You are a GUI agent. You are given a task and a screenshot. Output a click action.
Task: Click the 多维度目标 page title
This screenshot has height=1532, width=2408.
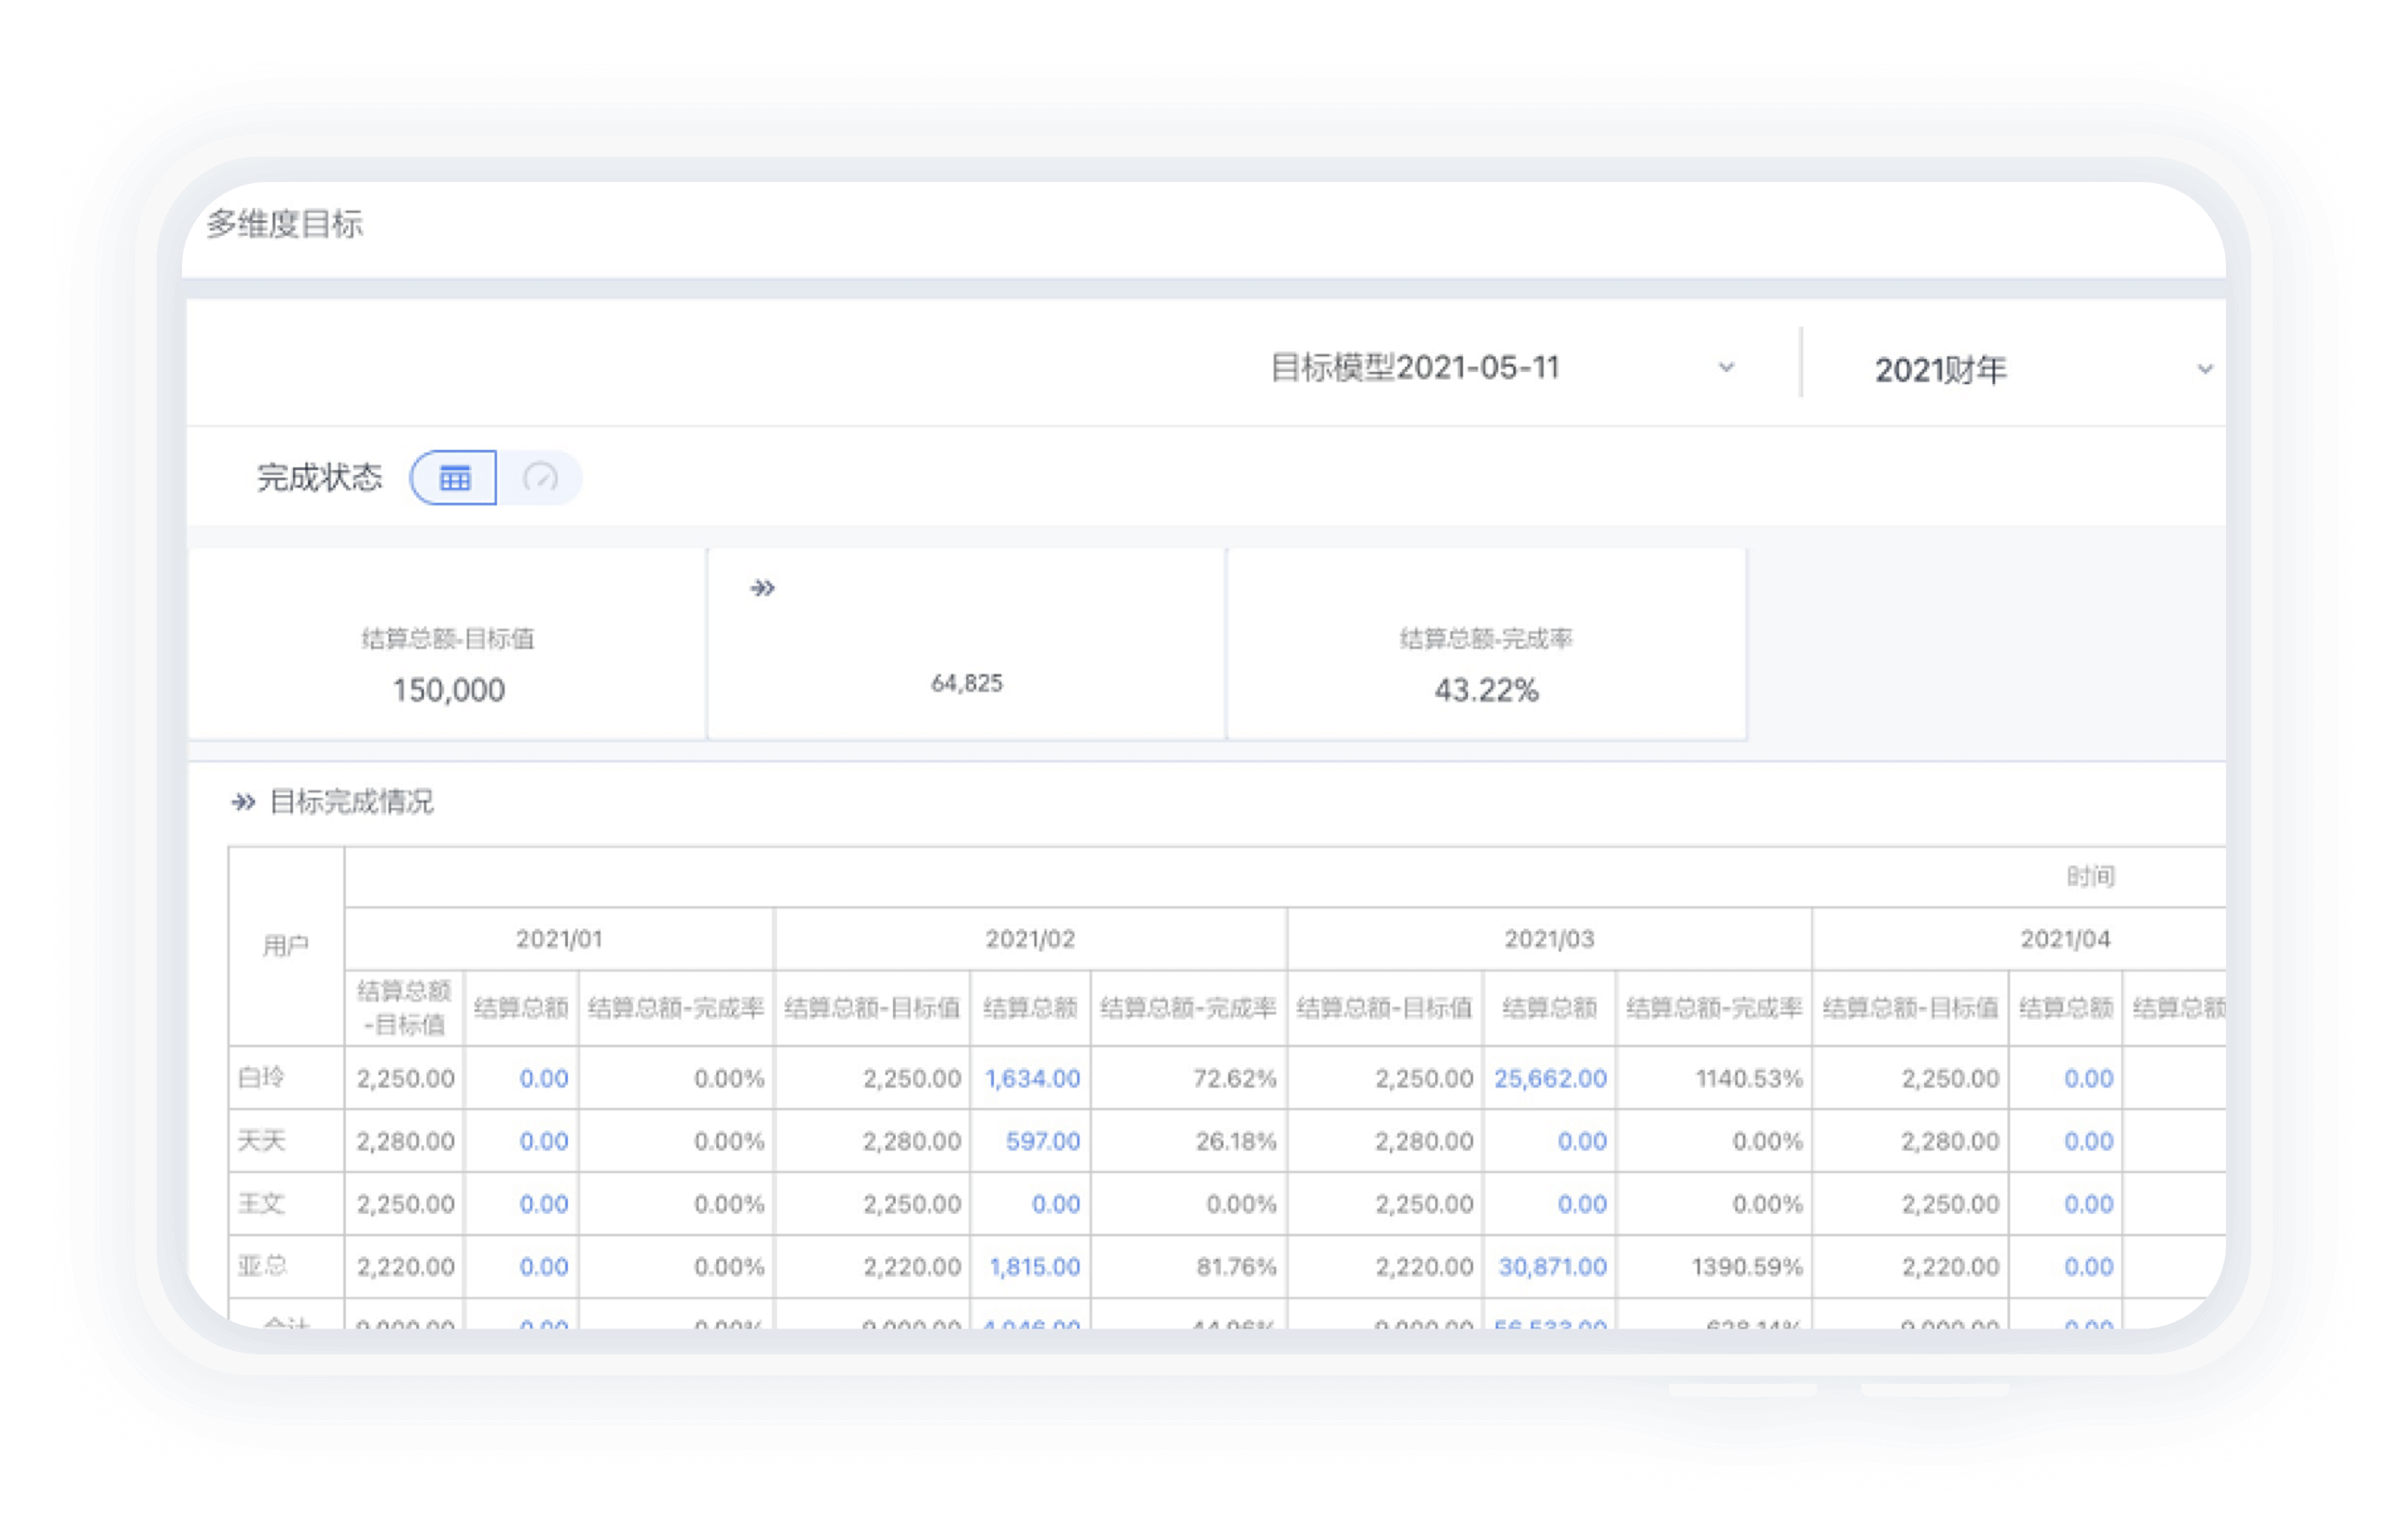(285, 224)
